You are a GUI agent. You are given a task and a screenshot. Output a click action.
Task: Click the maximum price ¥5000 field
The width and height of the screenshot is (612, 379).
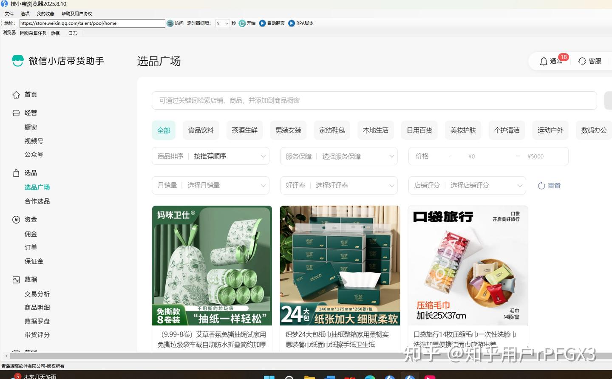535,156
